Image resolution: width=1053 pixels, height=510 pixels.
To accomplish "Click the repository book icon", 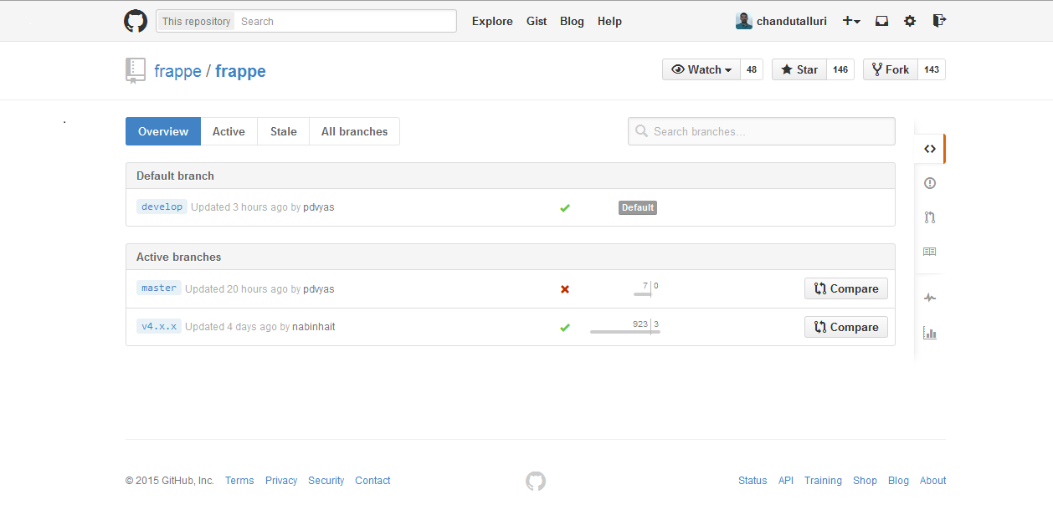I will tap(136, 71).
